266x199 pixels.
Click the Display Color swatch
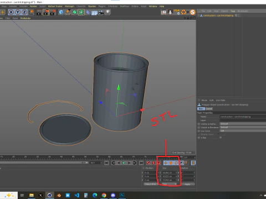point(222,134)
